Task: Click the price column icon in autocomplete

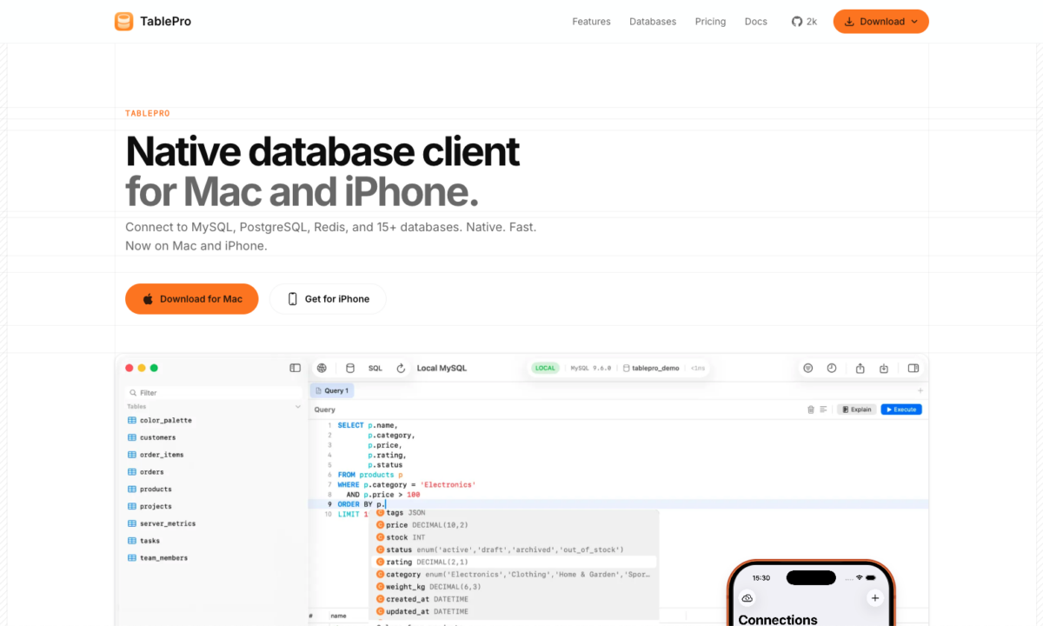Action: pos(380,525)
